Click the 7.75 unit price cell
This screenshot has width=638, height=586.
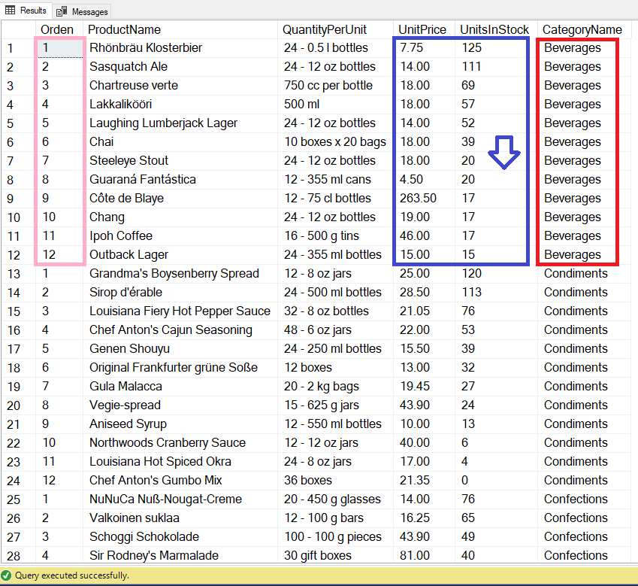click(x=425, y=48)
